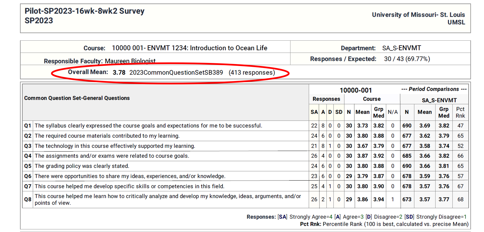Click the Period Comparisons heading

434,89
